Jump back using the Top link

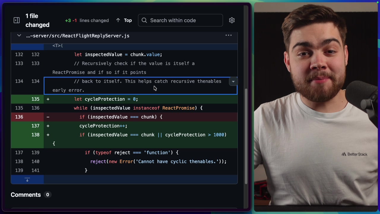coord(128,20)
